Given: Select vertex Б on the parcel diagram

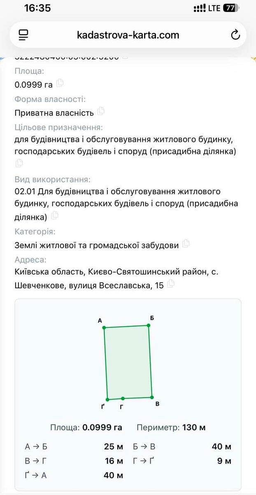Looking at the screenshot, I should 149,325.
